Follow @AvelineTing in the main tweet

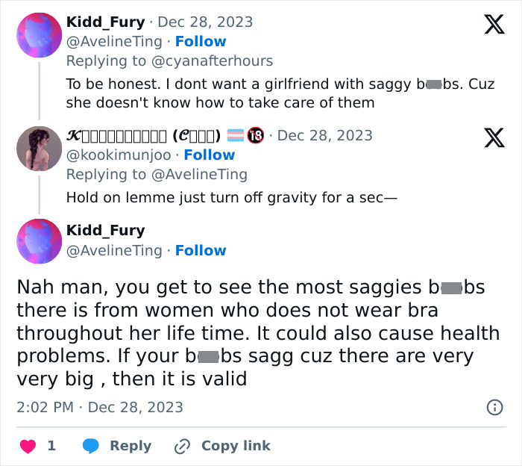coord(201,251)
